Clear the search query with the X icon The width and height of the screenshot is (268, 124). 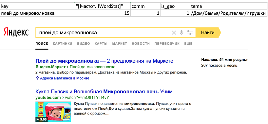click(x=174, y=33)
